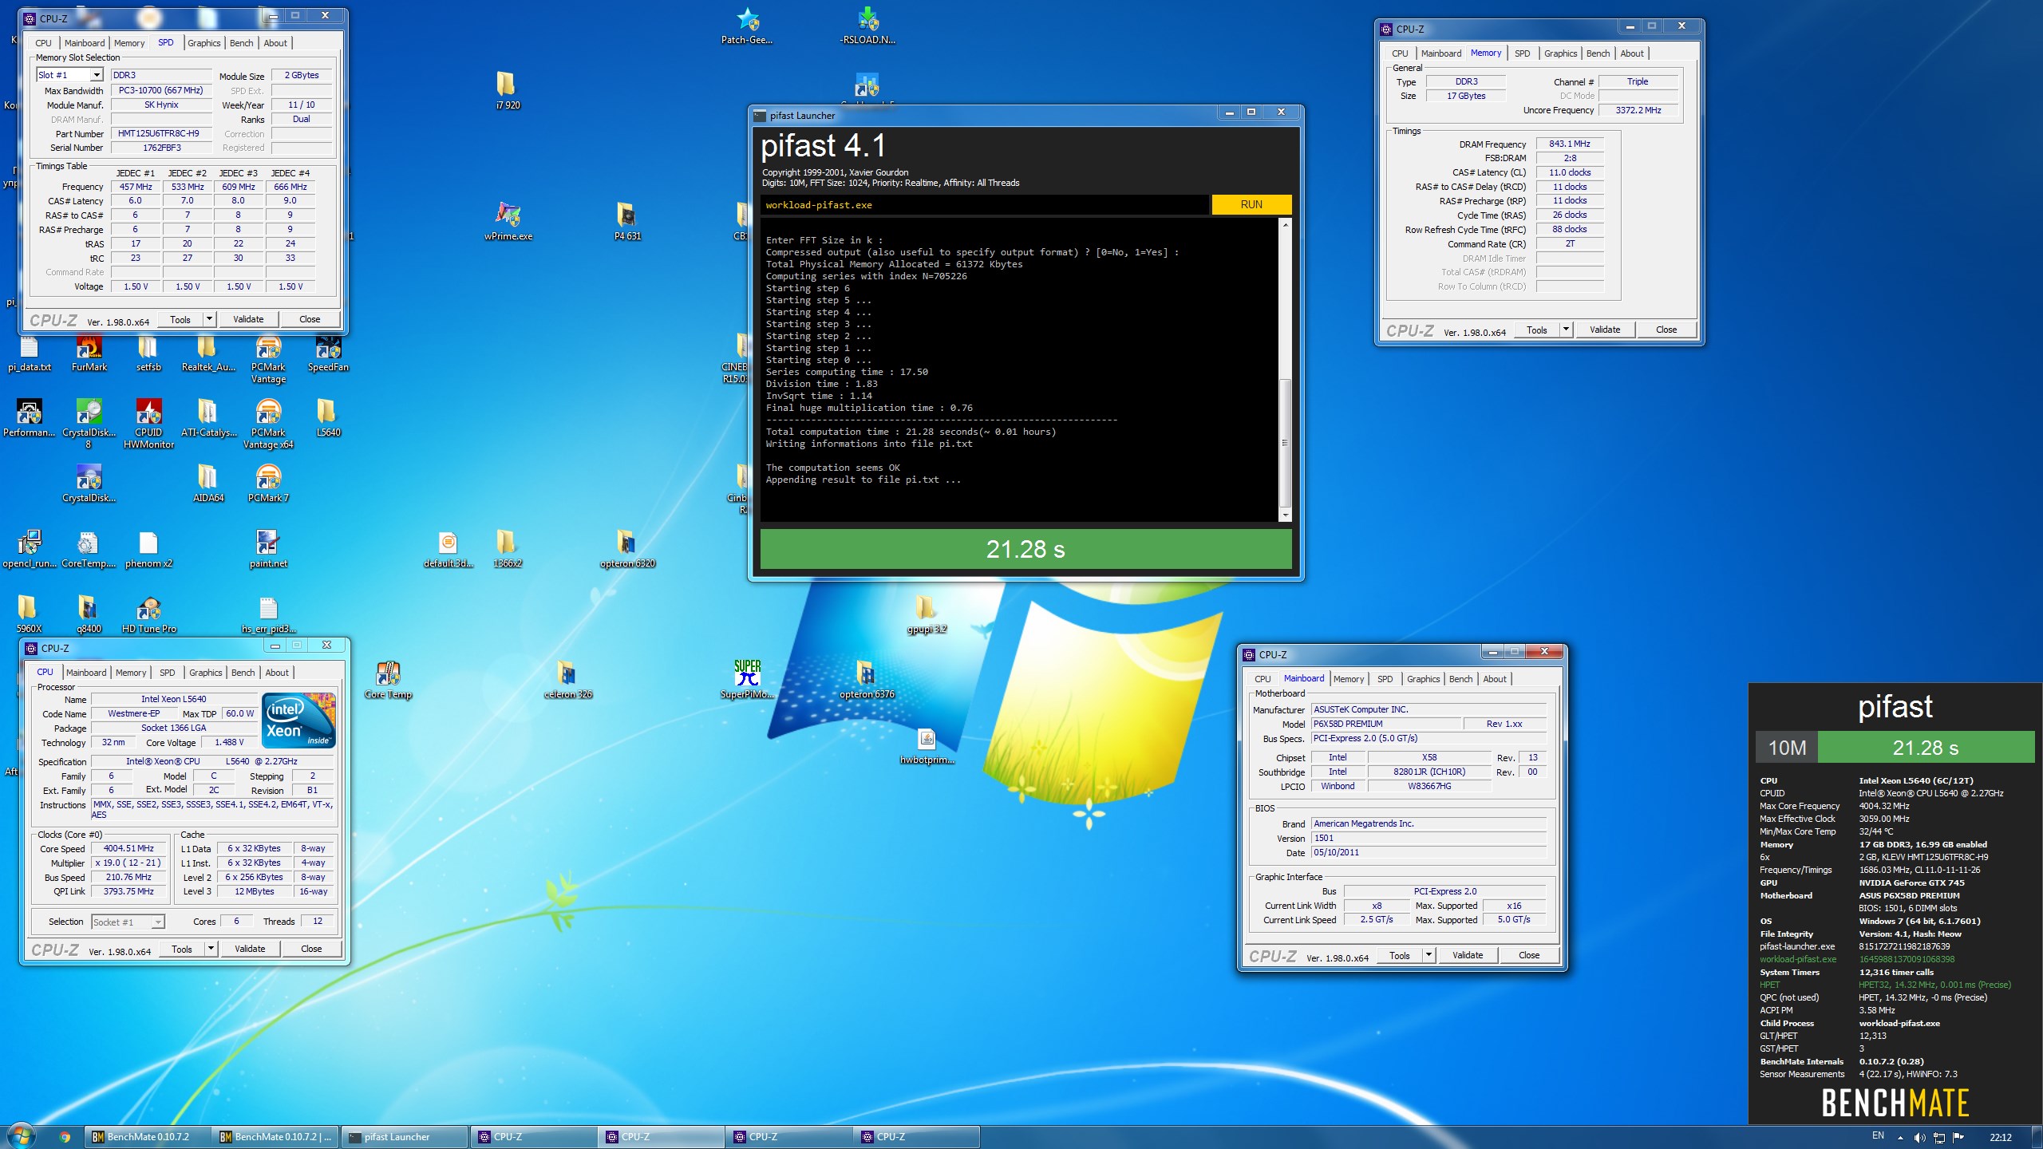Open the SuperPiMo desktop icon
This screenshot has width=2043, height=1149.
point(747,680)
